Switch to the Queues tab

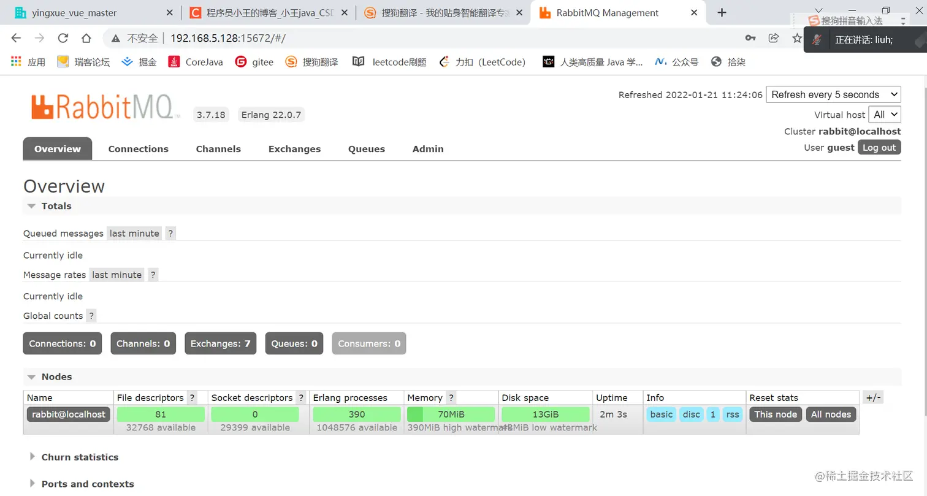[367, 149]
